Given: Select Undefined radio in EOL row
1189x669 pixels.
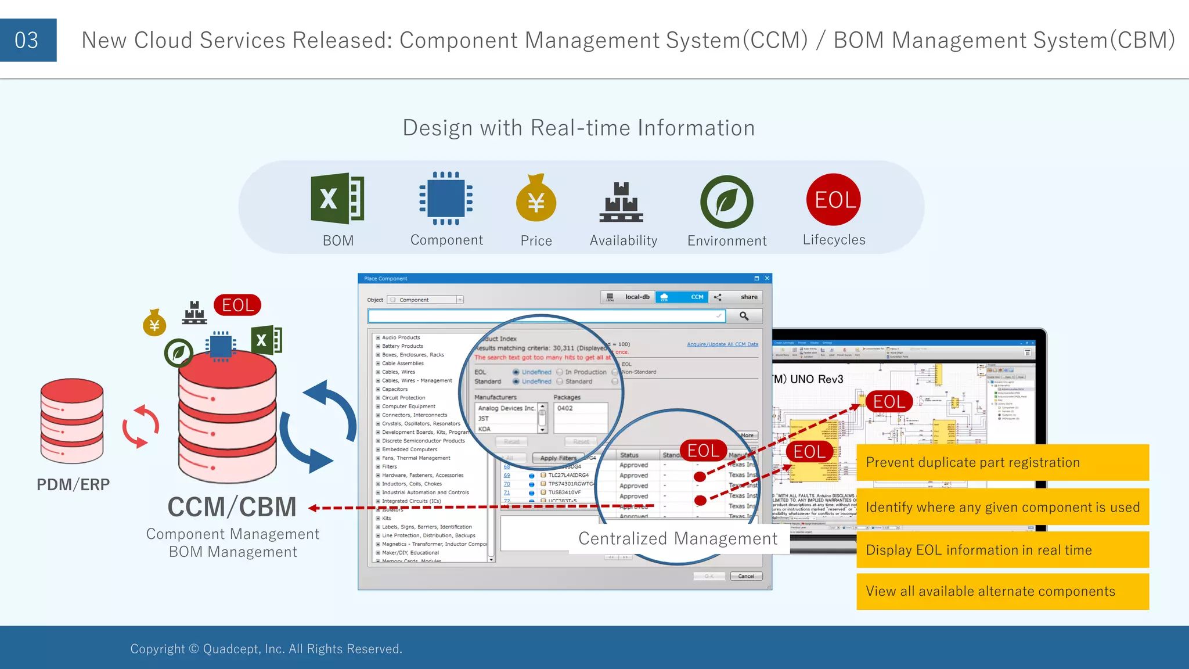Looking at the screenshot, I should (516, 372).
